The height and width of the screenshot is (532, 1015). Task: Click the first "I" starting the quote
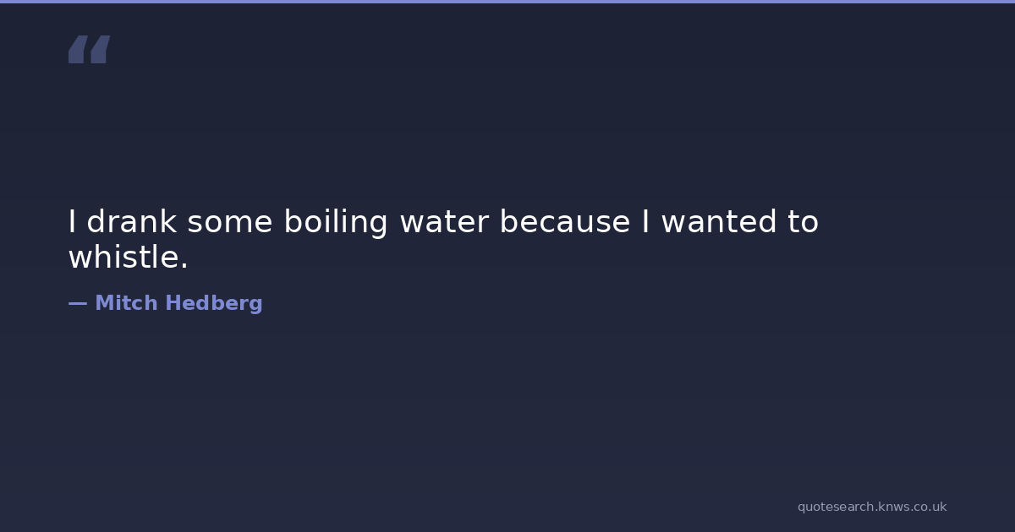pos(73,222)
